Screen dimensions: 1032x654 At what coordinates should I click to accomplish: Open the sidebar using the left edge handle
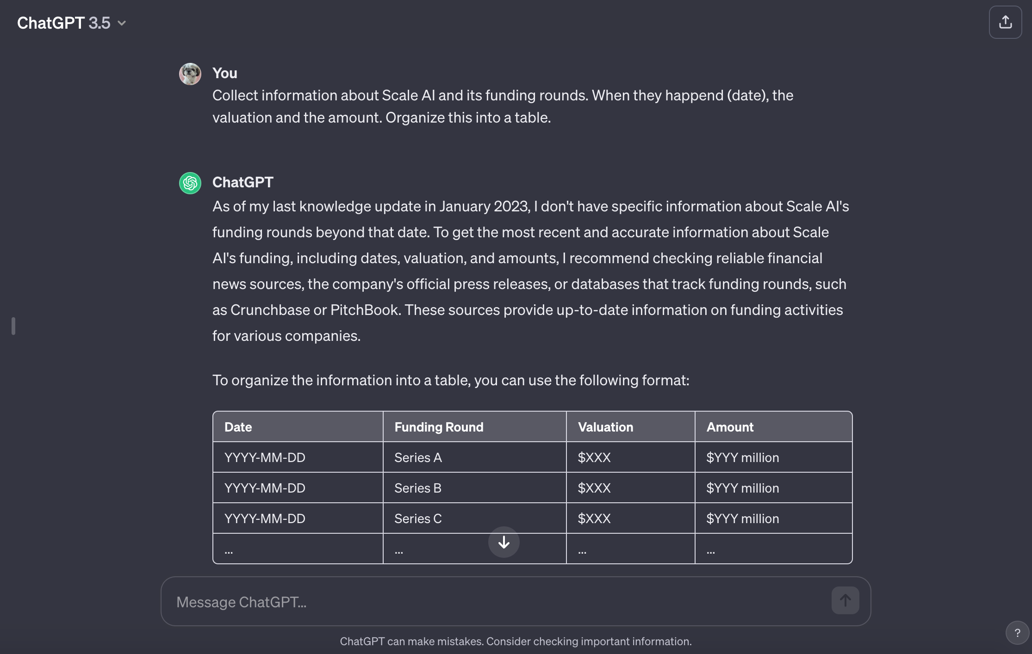point(13,326)
